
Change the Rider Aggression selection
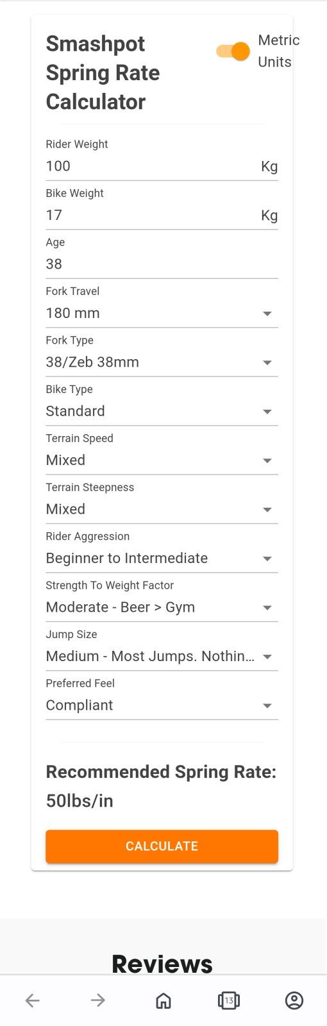tap(162, 559)
